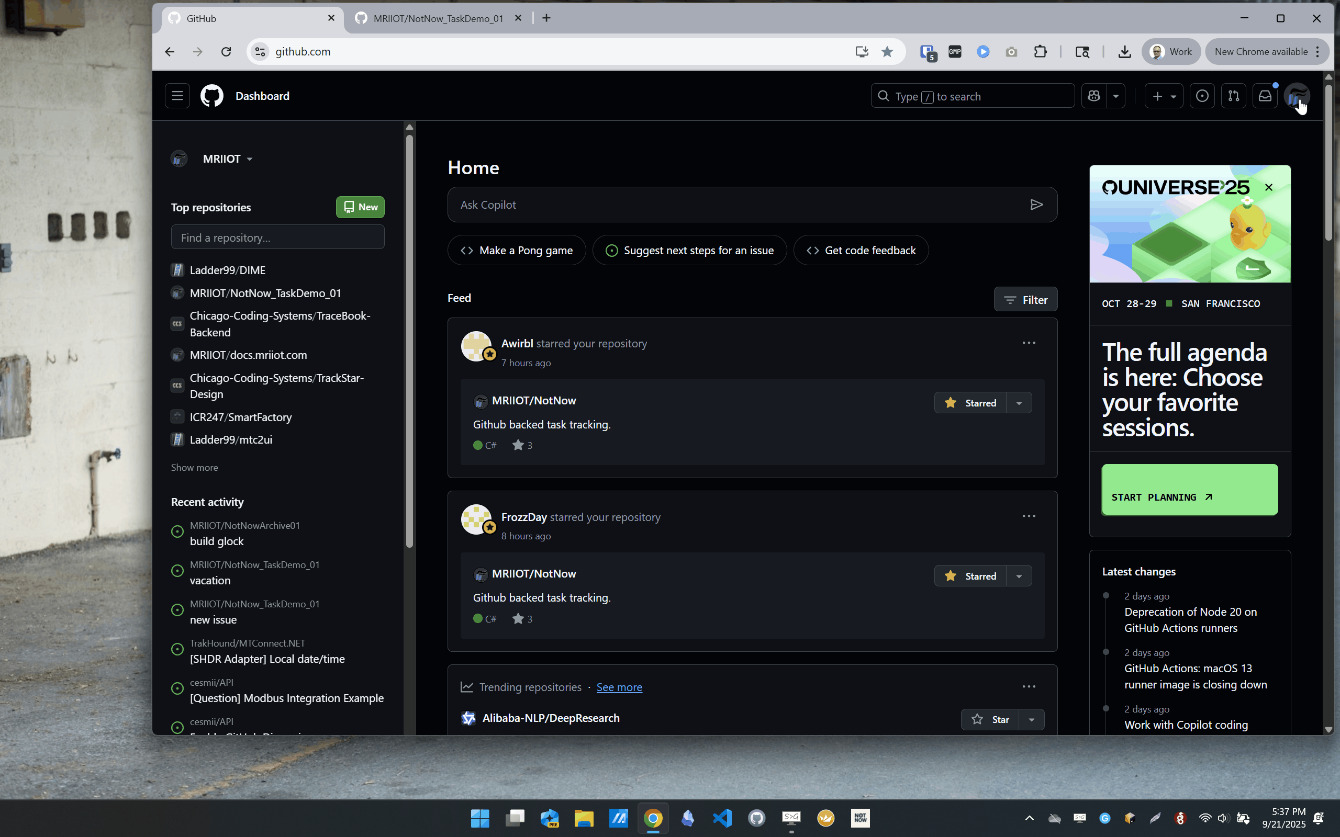Open the build glock recent issue
The width and height of the screenshot is (1340, 837).
217,541
